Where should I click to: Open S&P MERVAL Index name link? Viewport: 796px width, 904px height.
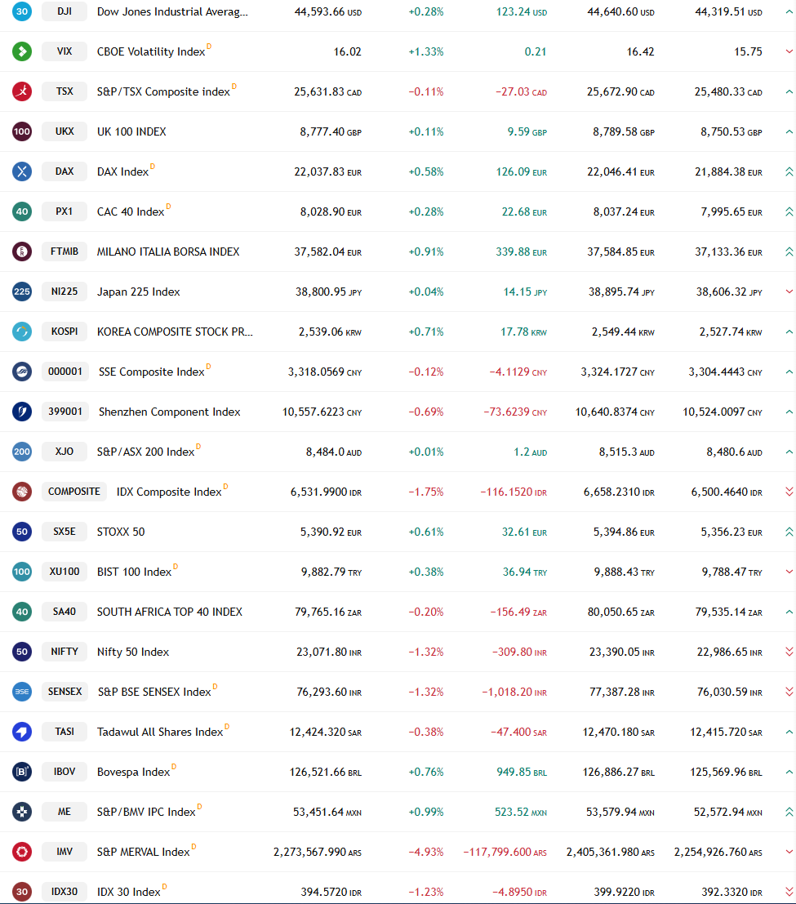[x=143, y=852]
